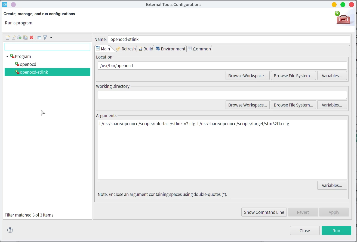The width and height of the screenshot is (357, 242).
Task: Click the Close button
Action: [305, 231]
